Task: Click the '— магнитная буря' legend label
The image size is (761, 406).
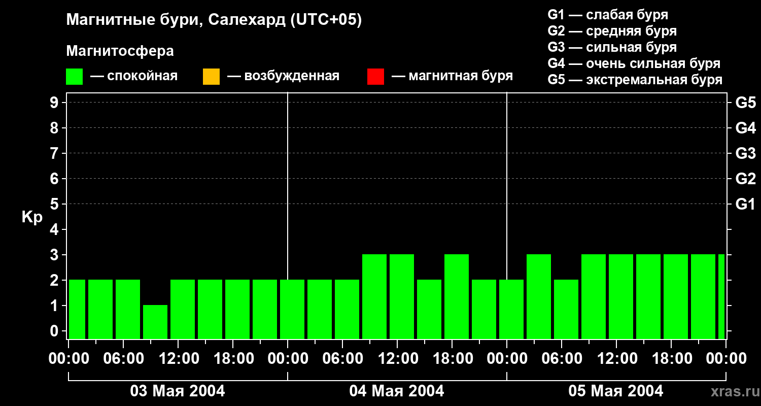Action: [x=453, y=76]
